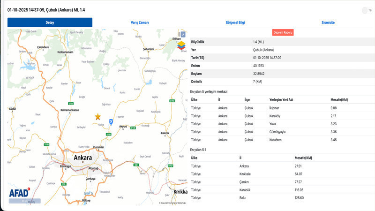Switch to the Detay tab
Screen dimensions: 375x211
50,23
